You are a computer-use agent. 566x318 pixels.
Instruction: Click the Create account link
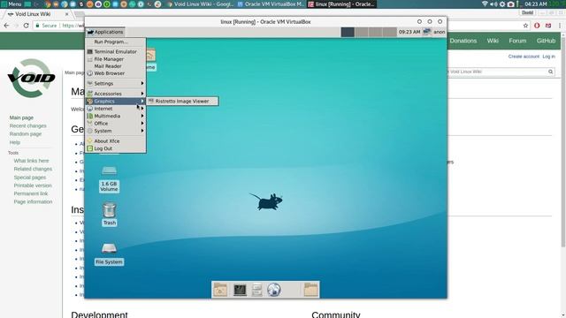(524, 57)
